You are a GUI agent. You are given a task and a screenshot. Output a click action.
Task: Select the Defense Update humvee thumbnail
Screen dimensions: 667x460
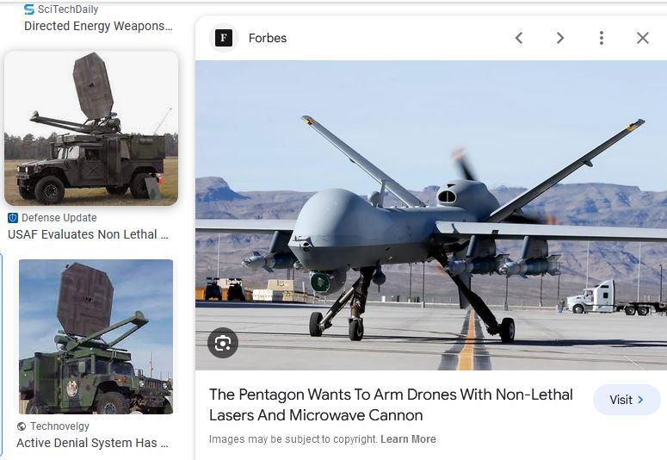point(91,128)
